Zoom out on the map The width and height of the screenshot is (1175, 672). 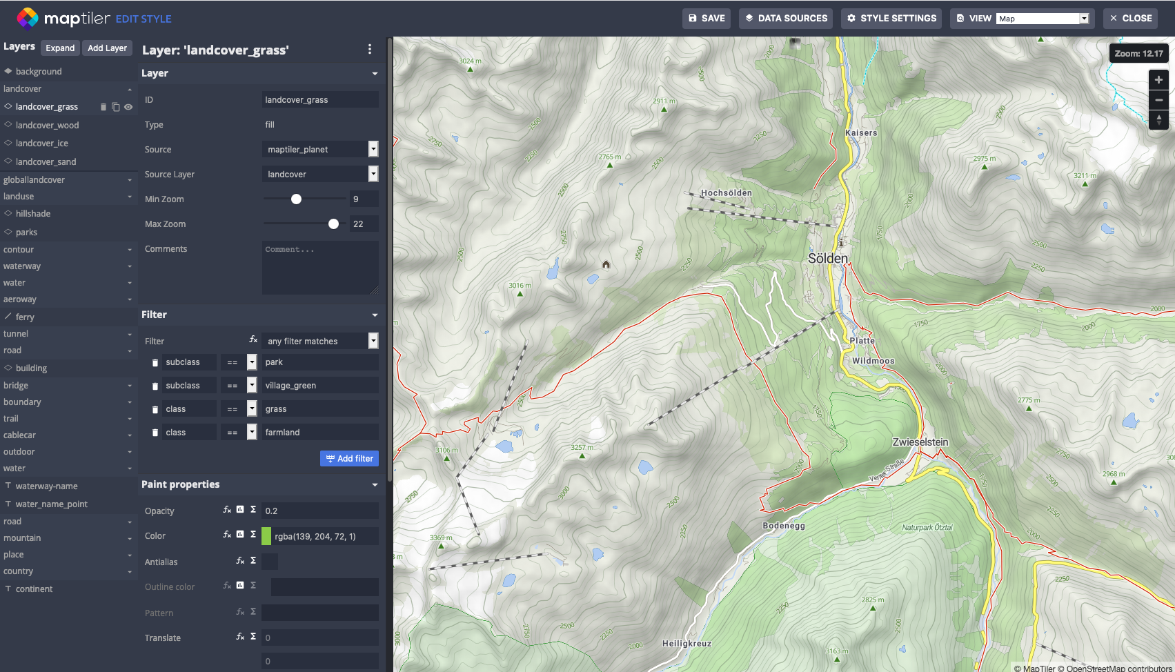tap(1158, 100)
